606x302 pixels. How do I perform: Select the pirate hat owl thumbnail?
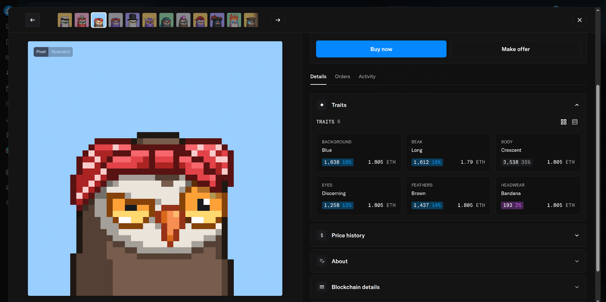217,20
